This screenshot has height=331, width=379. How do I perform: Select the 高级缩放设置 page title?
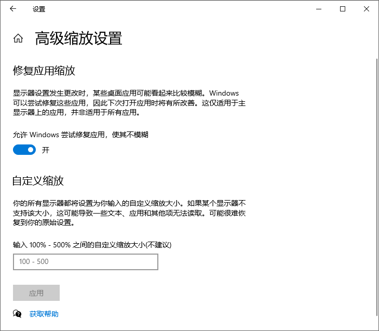79,38
